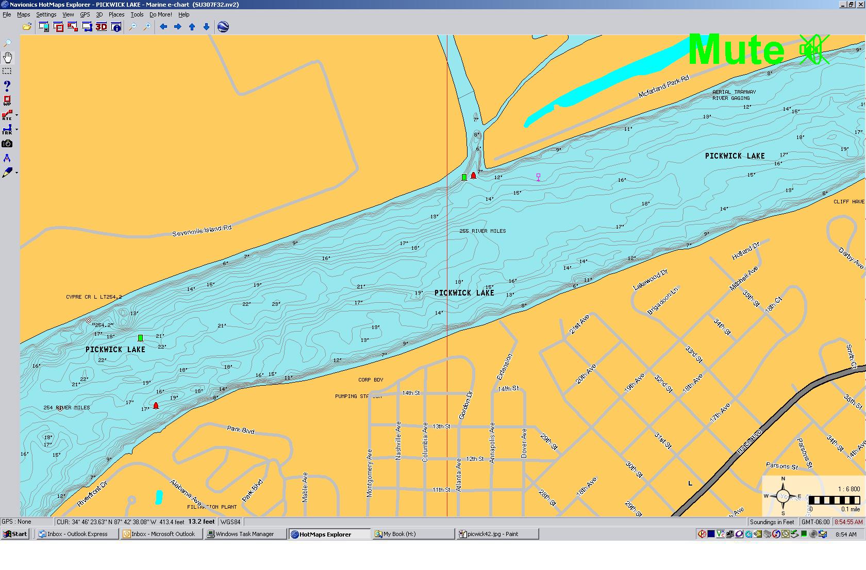Viewport: 866px width, 570px height.
Task: Open the Maps menu
Action: point(23,14)
